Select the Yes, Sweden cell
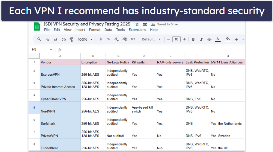This screenshot has height=152, width=273. click(227, 132)
